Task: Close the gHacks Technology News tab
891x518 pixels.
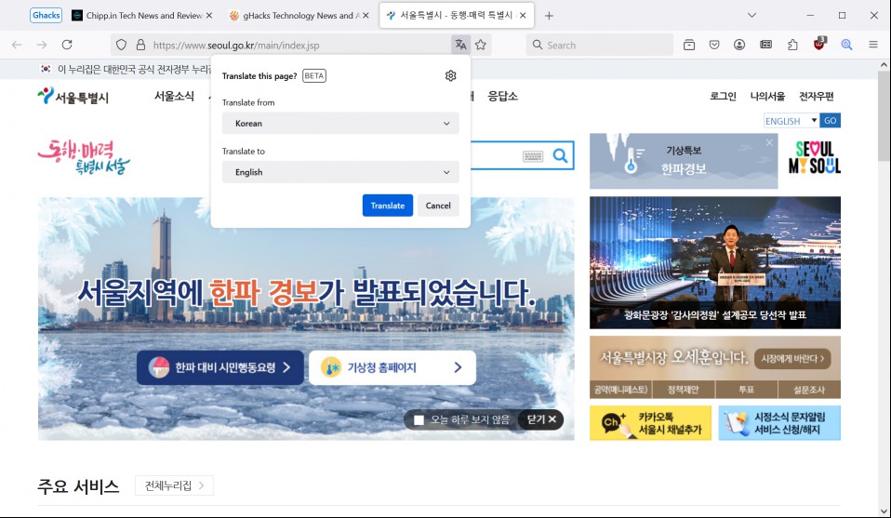Action: click(366, 16)
